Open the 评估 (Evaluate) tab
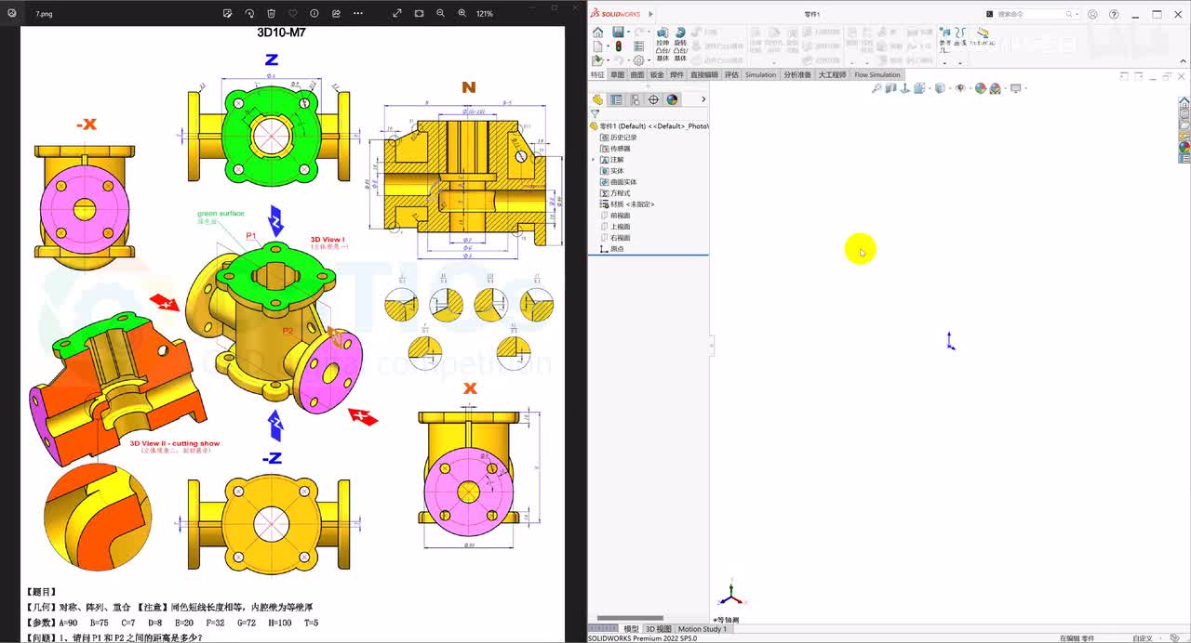Screen dimensions: 1191x643 pyautogui.click(x=731, y=74)
